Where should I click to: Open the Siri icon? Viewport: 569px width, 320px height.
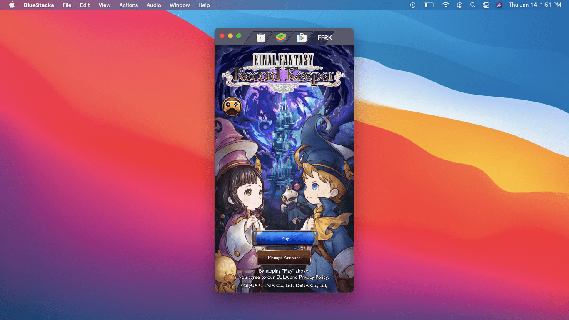499,5
